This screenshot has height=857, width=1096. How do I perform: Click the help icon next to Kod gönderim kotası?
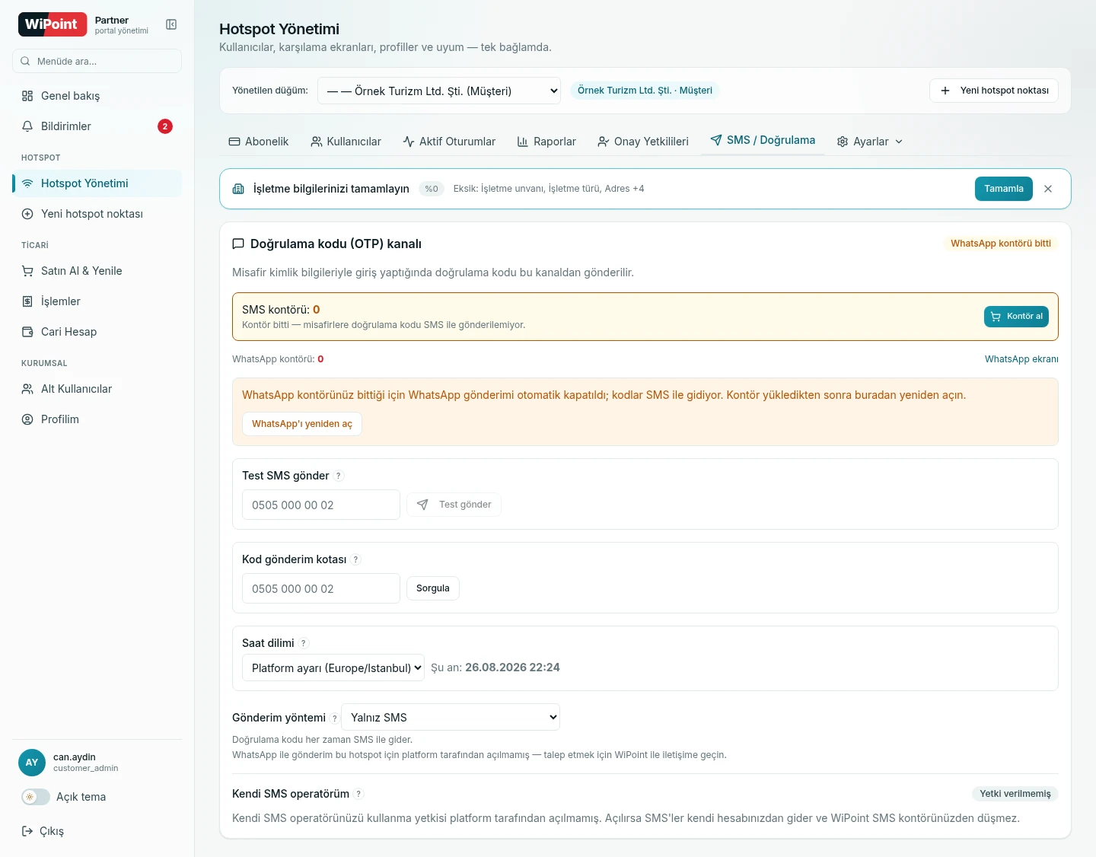[x=355, y=559]
